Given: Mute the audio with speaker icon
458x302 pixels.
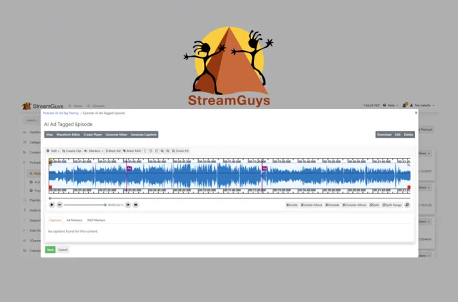Looking at the screenshot, I should tap(59, 205).
